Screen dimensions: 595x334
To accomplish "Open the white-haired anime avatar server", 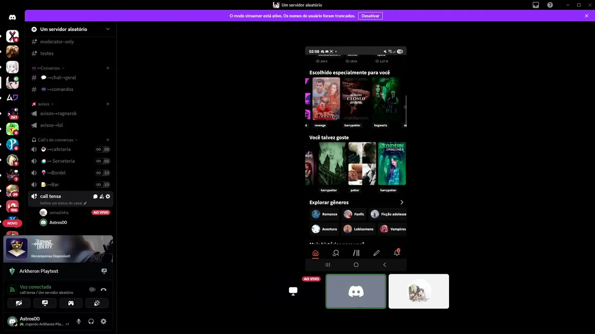I will 13,67.
